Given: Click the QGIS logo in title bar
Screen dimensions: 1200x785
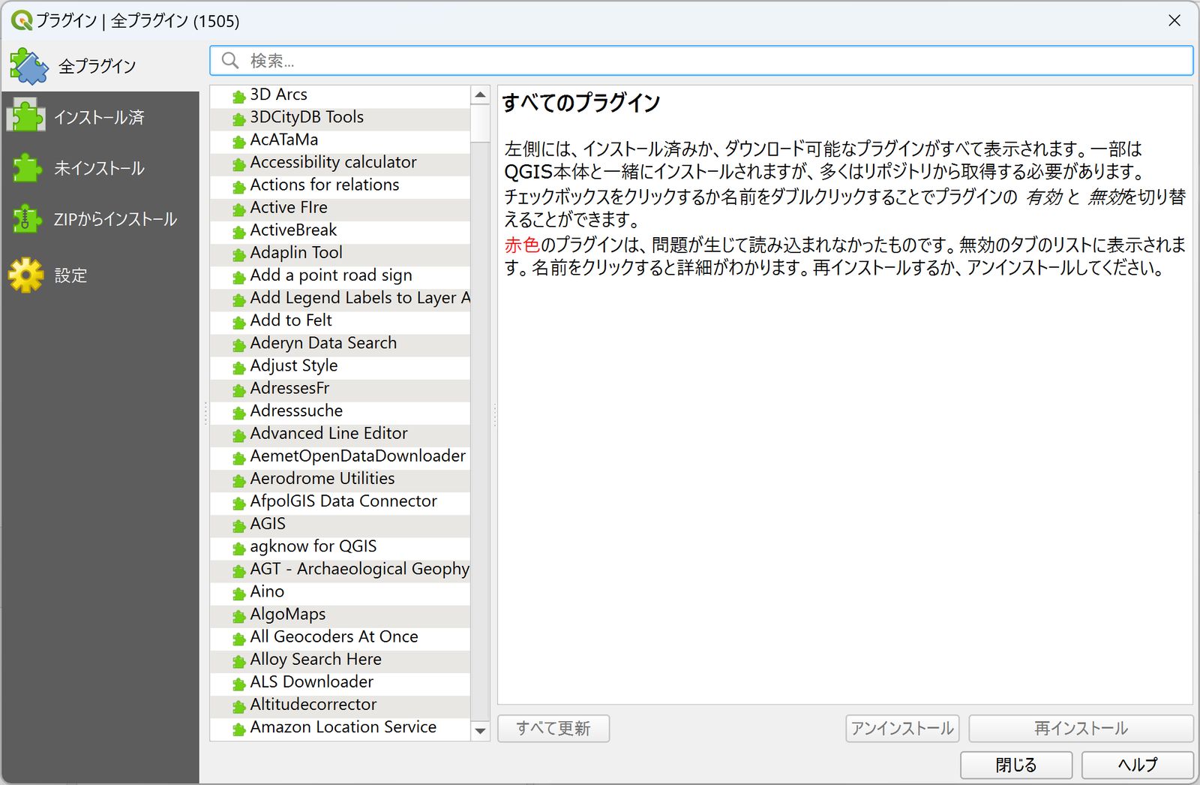Looking at the screenshot, I should pyautogui.click(x=21, y=20).
